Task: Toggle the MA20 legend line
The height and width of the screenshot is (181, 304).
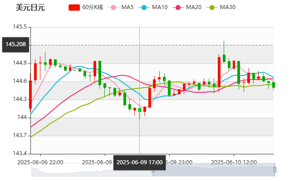Action: pos(187,8)
